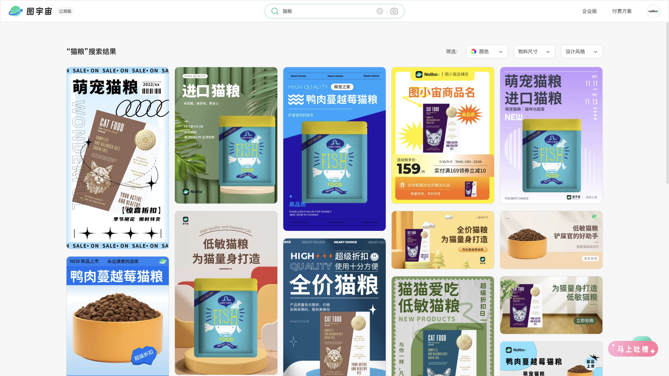Open the purple 萌宠猫粮 进口猫粮 template
669x376 pixels.
point(551,135)
